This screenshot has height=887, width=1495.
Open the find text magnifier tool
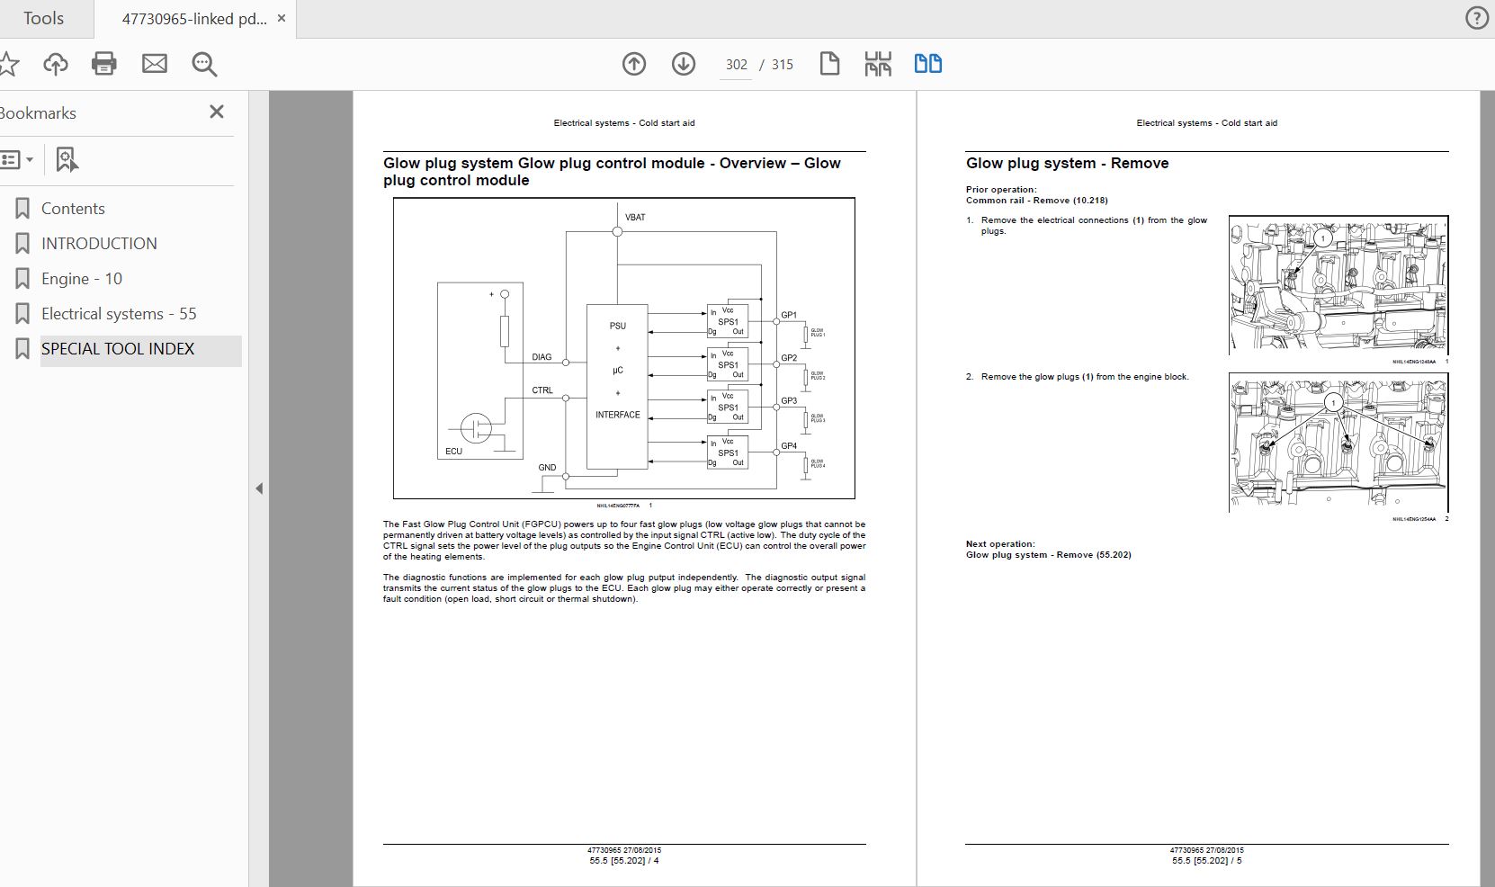[x=204, y=64]
